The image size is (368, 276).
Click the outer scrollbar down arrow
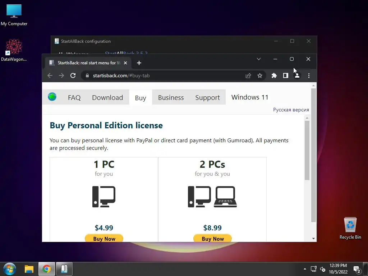(x=313, y=239)
